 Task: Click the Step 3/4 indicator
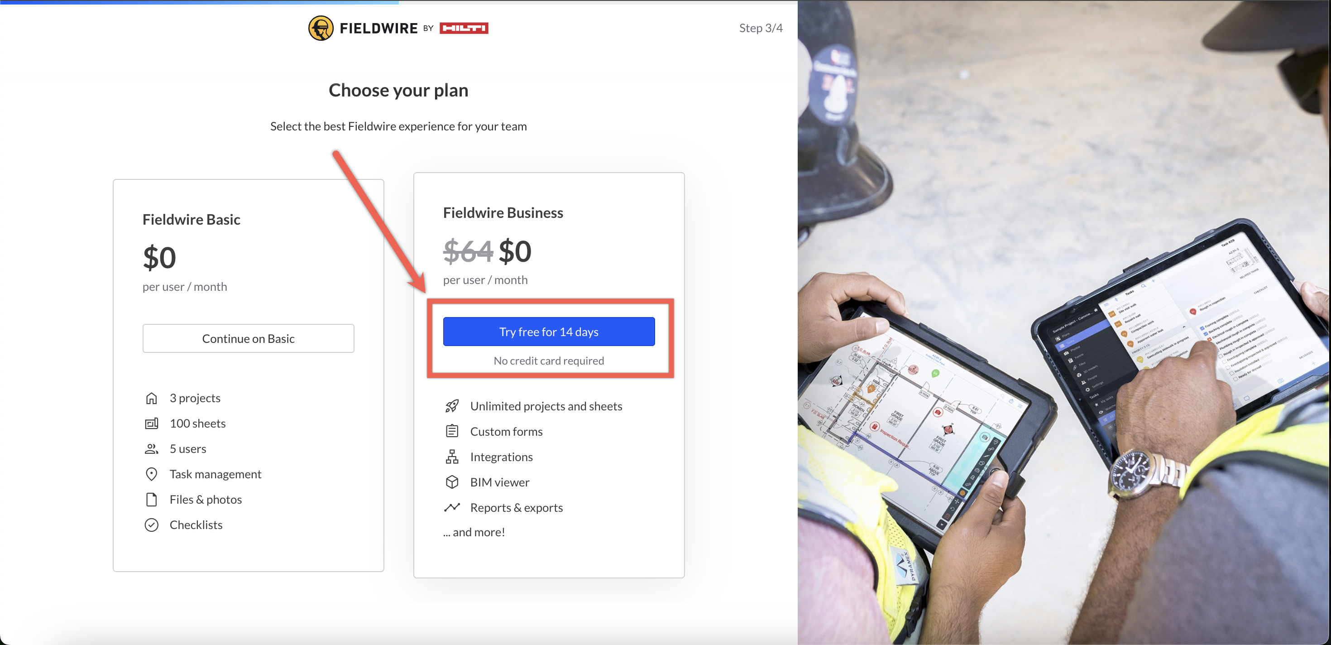coord(761,28)
